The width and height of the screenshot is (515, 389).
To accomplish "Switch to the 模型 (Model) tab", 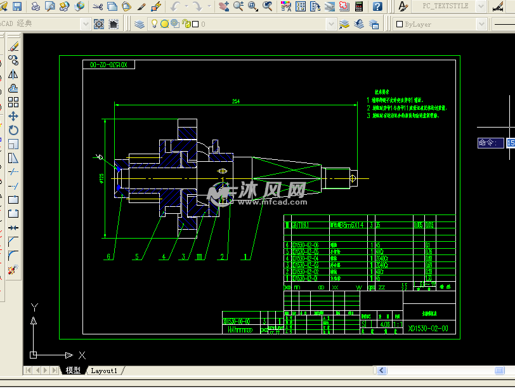I will click(73, 371).
